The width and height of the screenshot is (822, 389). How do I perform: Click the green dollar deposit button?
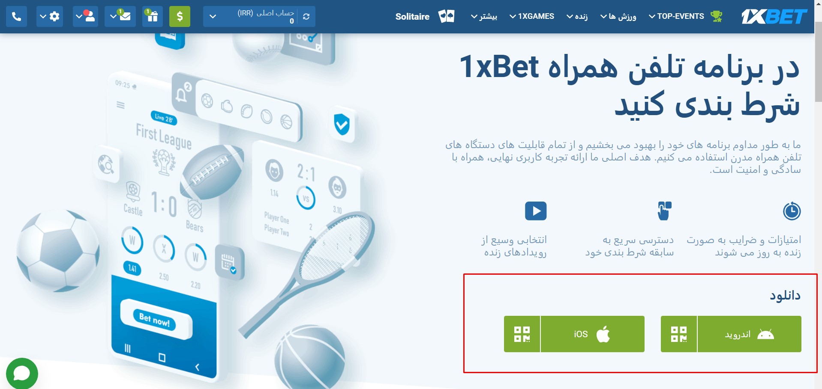180,17
